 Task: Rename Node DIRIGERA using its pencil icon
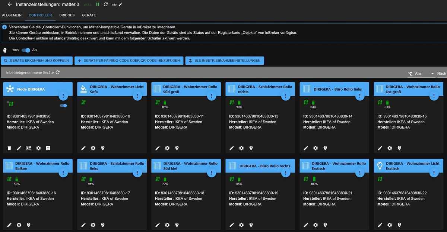(x=19, y=148)
